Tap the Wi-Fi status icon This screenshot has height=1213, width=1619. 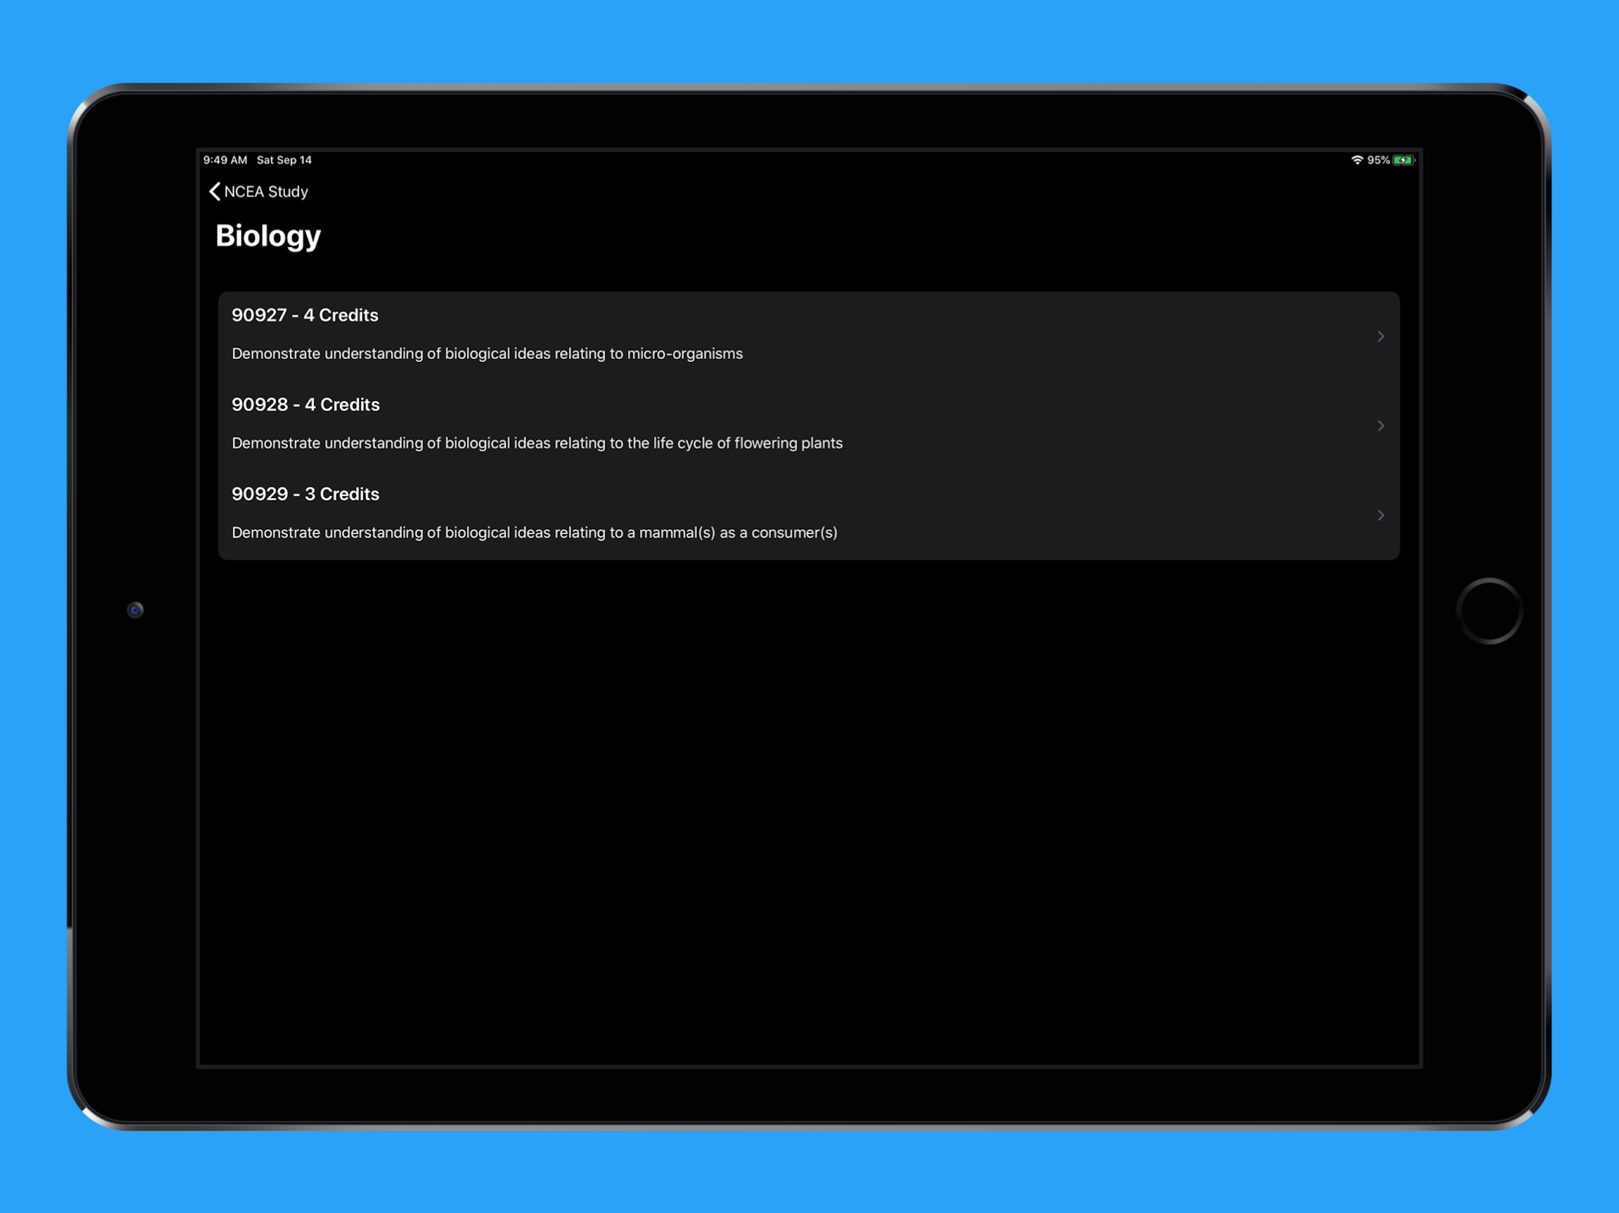pyautogui.click(x=1356, y=161)
